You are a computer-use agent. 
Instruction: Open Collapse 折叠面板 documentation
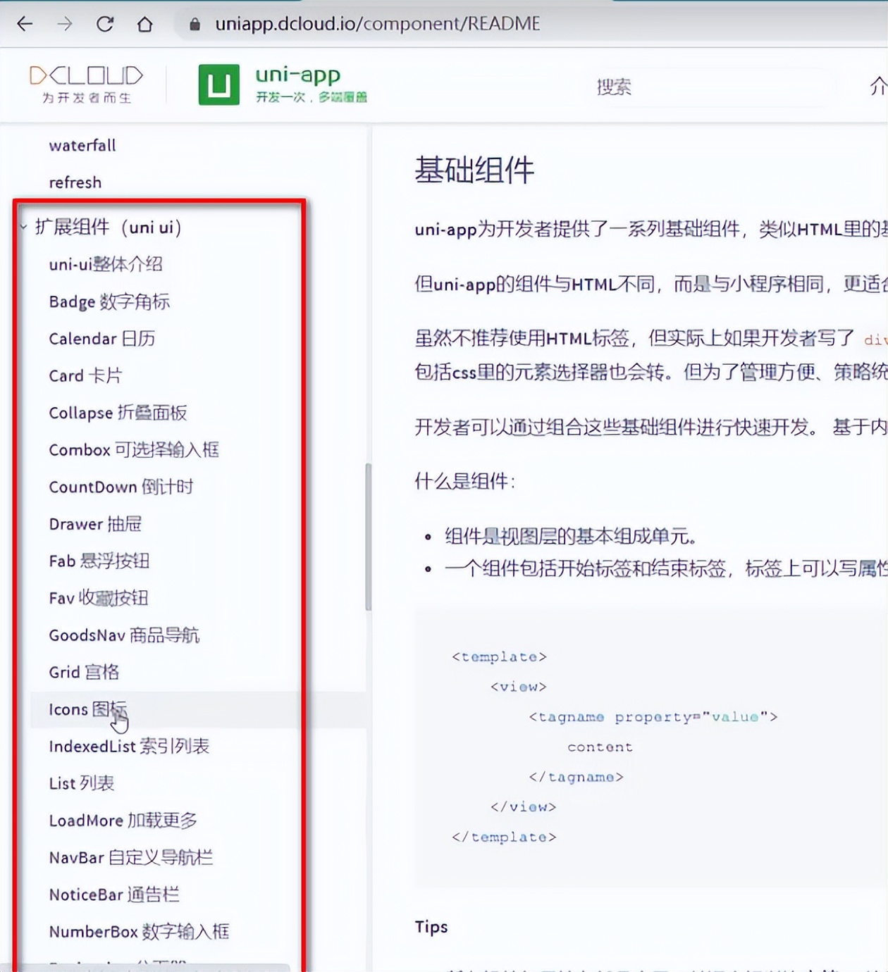click(117, 413)
